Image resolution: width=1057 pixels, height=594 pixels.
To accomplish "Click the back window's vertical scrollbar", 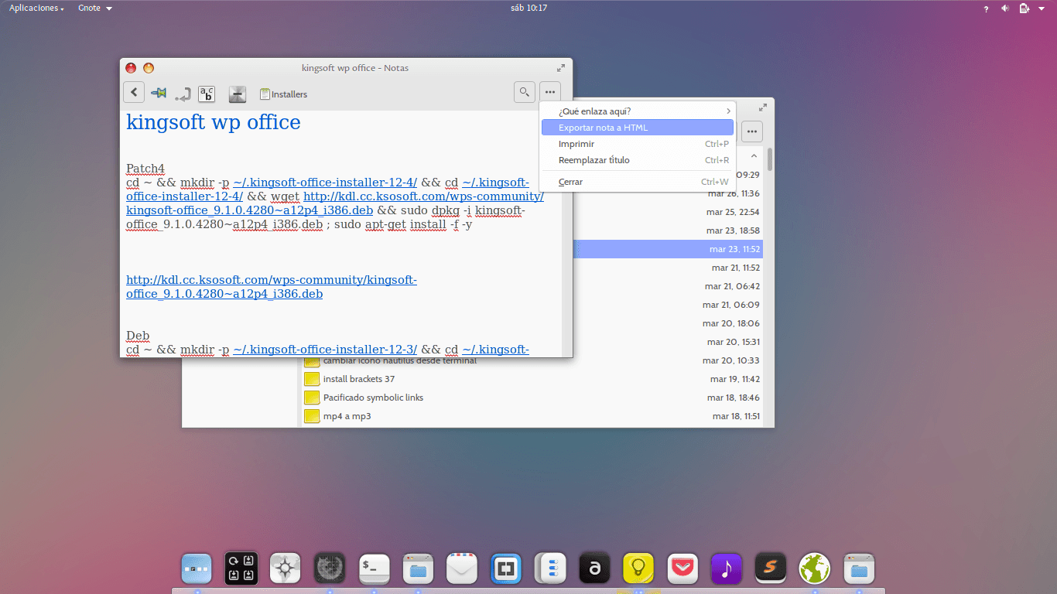I will pos(770,159).
